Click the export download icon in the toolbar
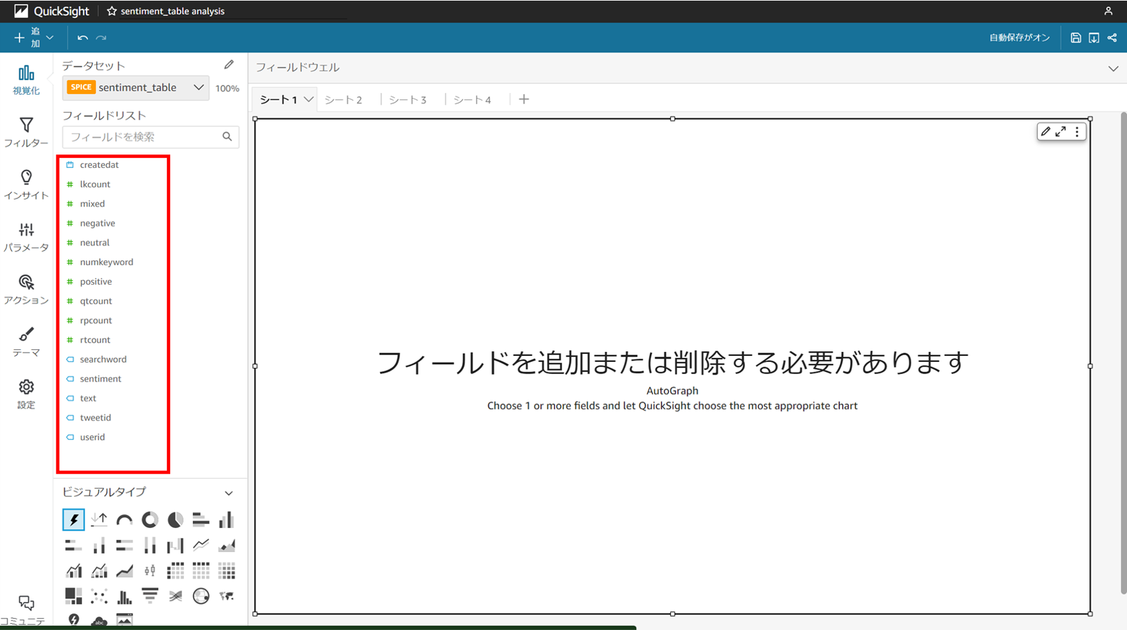 point(1094,38)
